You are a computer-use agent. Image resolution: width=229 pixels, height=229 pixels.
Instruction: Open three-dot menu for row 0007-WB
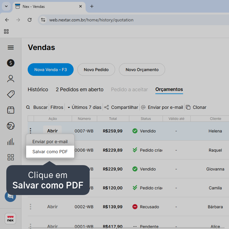31,131
